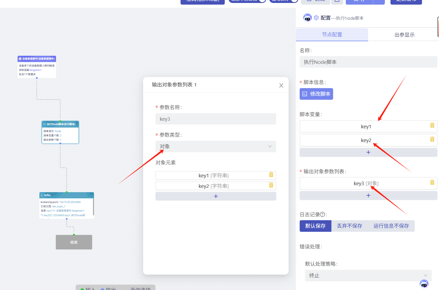Open the floating robot assistant bottom right
Viewport: 439px width, 290px height.
424,284
